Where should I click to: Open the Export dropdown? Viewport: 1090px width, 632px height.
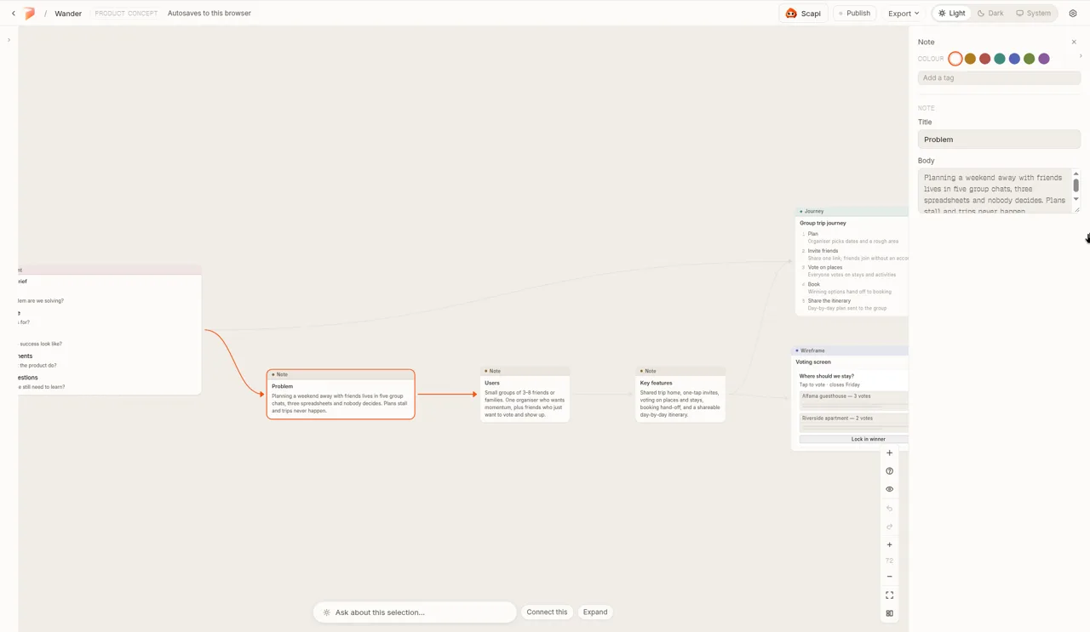[x=904, y=14]
